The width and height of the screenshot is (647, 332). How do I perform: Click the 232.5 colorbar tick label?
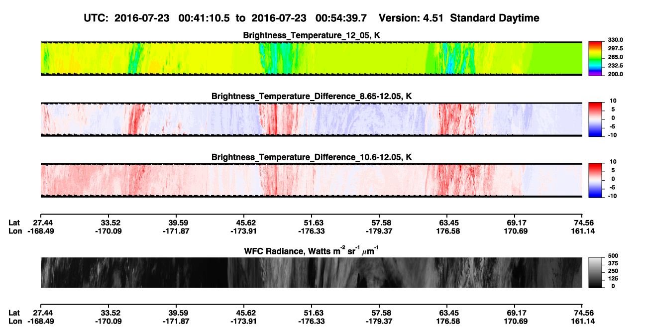(616, 65)
